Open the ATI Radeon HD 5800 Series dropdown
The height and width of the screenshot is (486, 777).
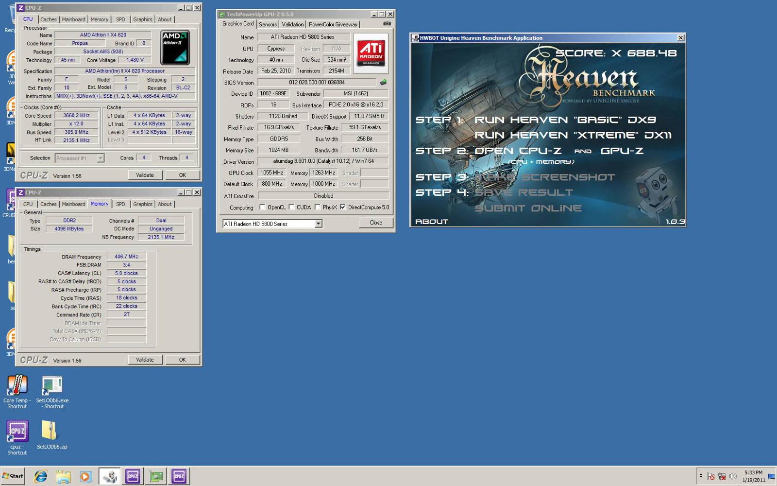[x=318, y=224]
